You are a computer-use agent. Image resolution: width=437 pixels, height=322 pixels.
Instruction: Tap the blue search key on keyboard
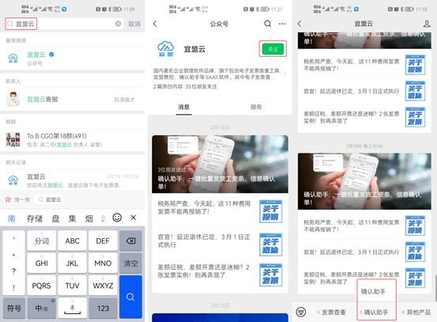coord(130,297)
